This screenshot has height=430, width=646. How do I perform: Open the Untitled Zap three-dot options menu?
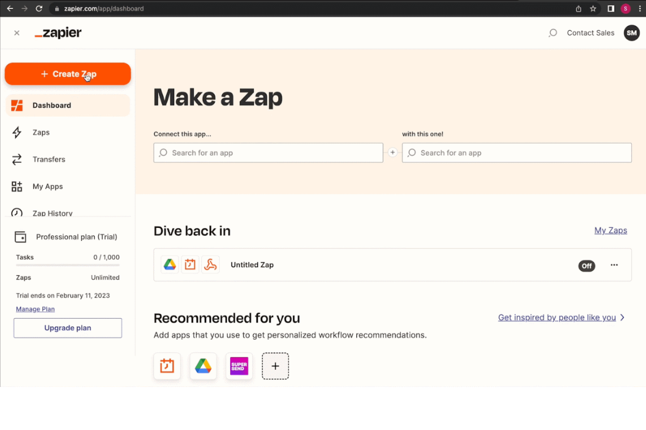(x=614, y=265)
